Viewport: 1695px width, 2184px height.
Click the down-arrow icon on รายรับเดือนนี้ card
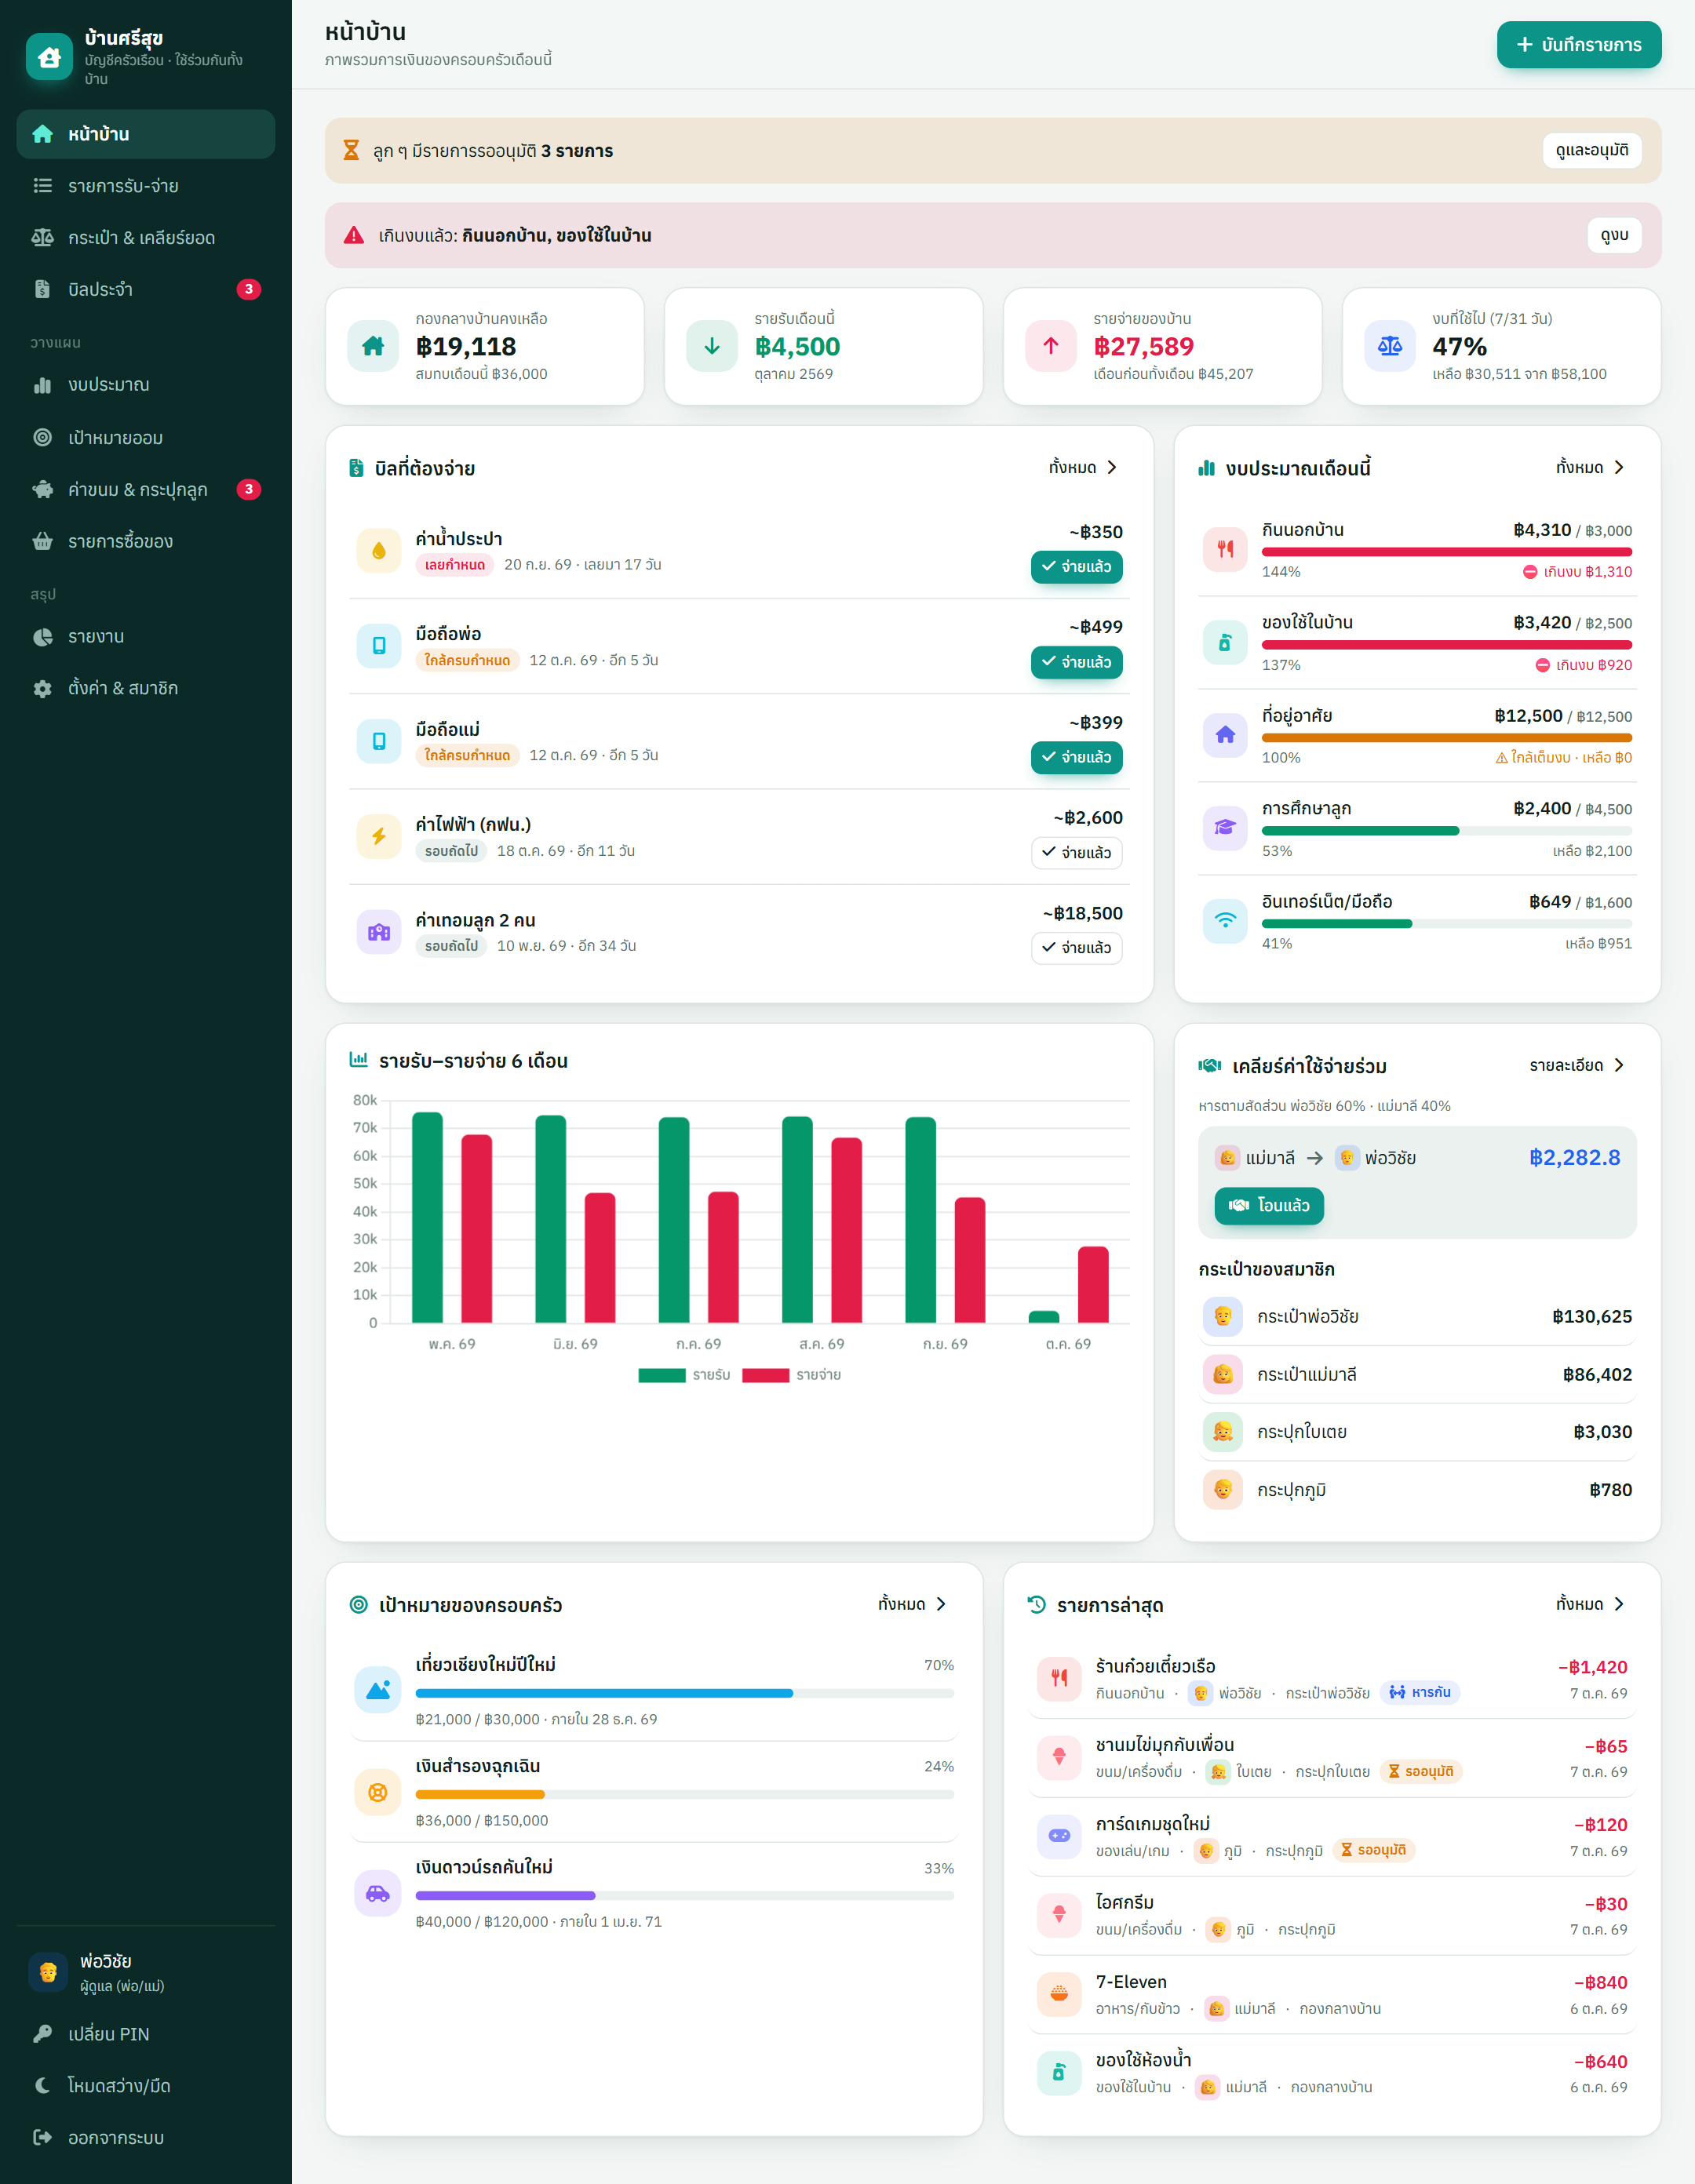coord(712,346)
